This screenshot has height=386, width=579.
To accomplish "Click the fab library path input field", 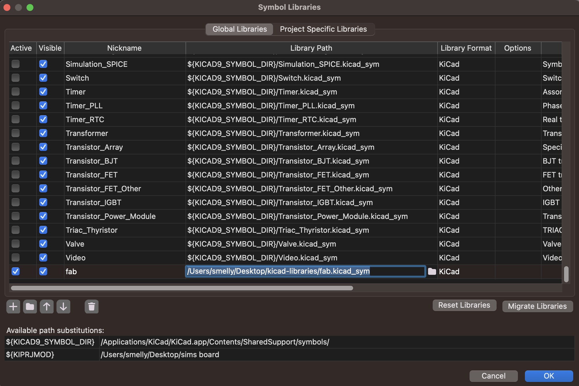I will tap(305, 271).
